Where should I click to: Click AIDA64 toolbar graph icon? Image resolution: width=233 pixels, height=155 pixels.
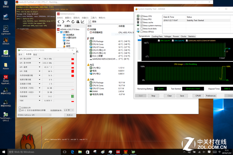tap(83, 22)
